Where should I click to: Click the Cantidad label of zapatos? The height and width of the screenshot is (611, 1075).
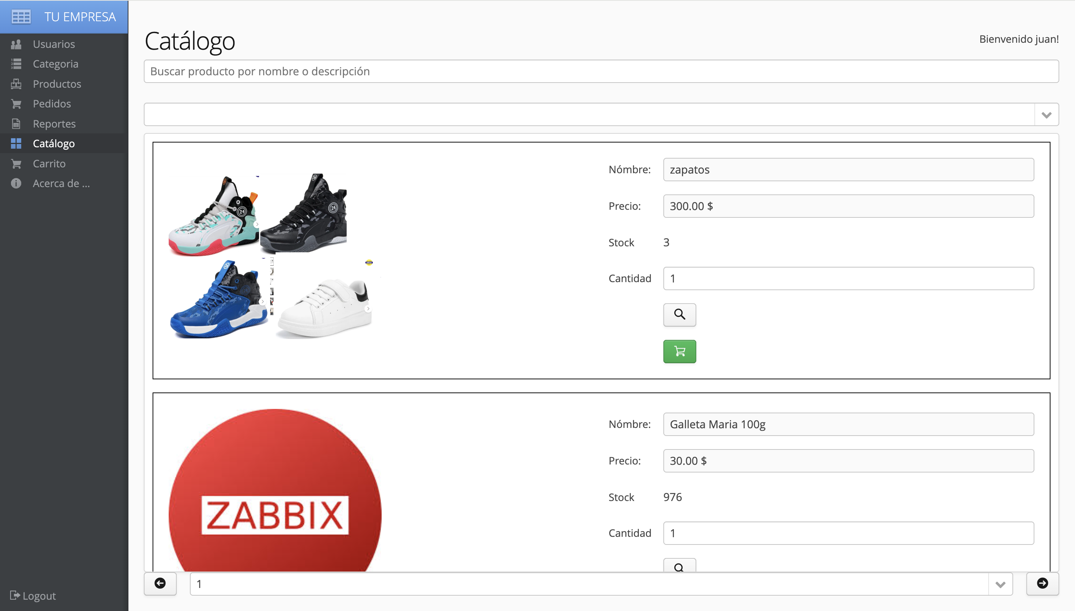point(630,278)
